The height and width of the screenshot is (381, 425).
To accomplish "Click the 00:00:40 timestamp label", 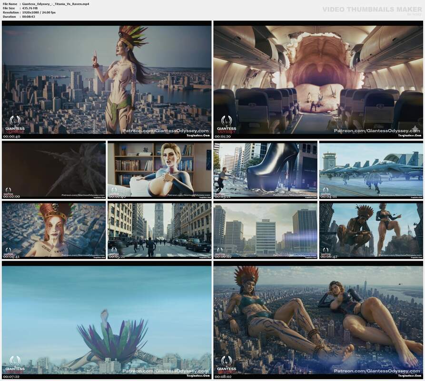I will coord(11,136).
